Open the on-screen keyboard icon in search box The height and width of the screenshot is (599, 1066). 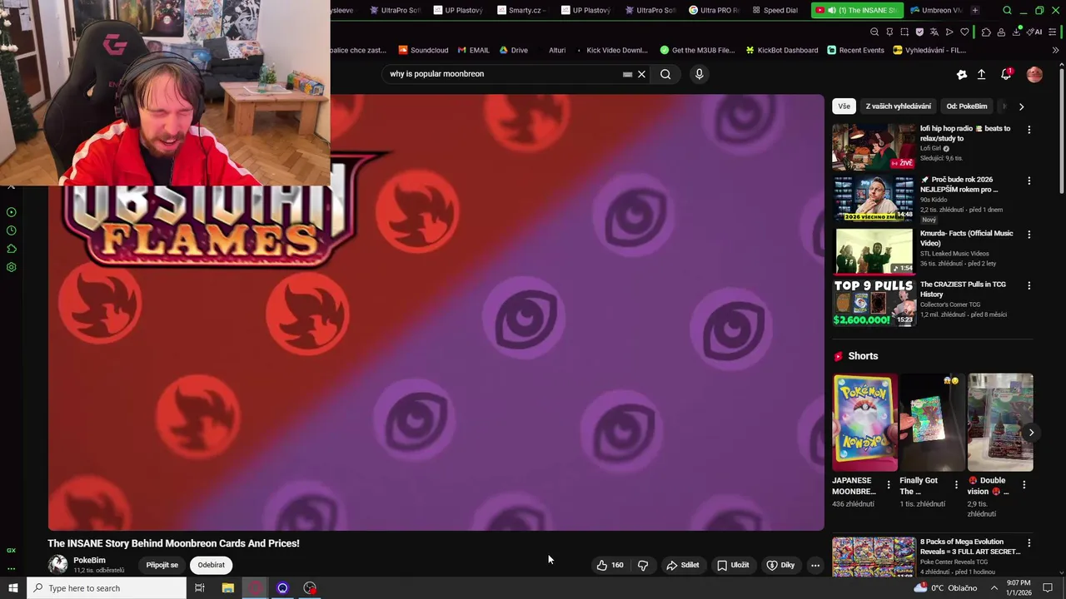tap(627, 74)
